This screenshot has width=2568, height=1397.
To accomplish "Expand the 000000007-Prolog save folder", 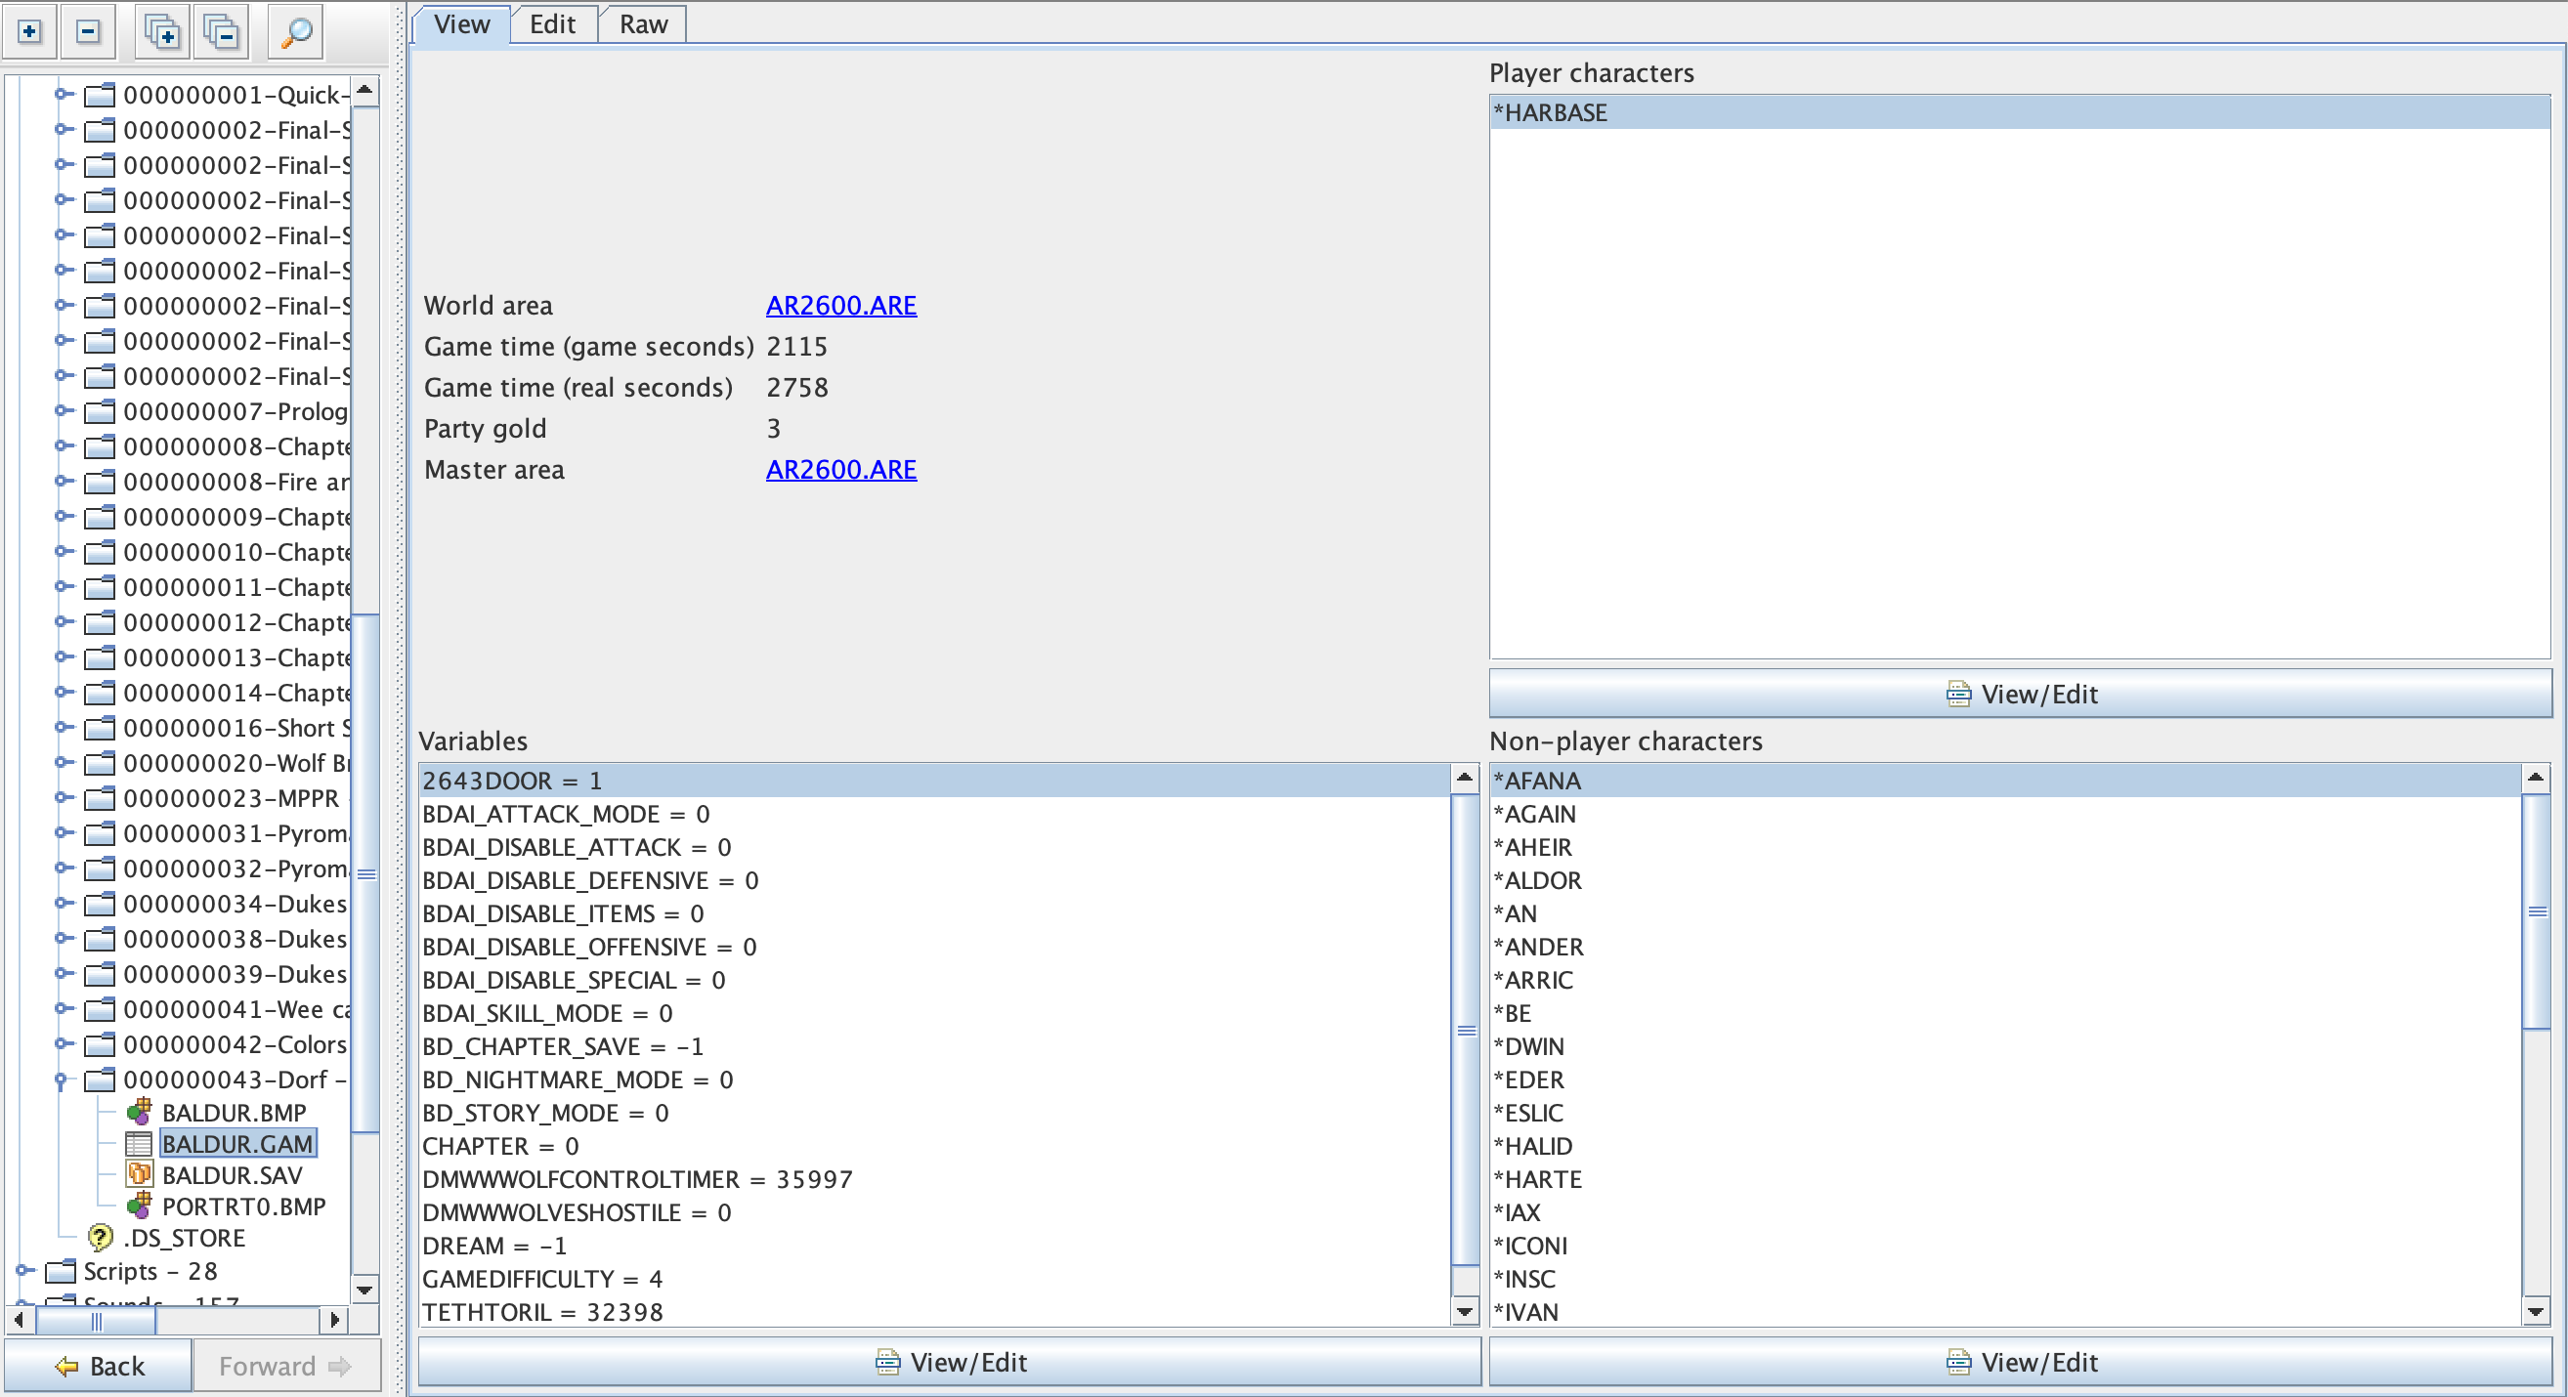I will coord(64,409).
